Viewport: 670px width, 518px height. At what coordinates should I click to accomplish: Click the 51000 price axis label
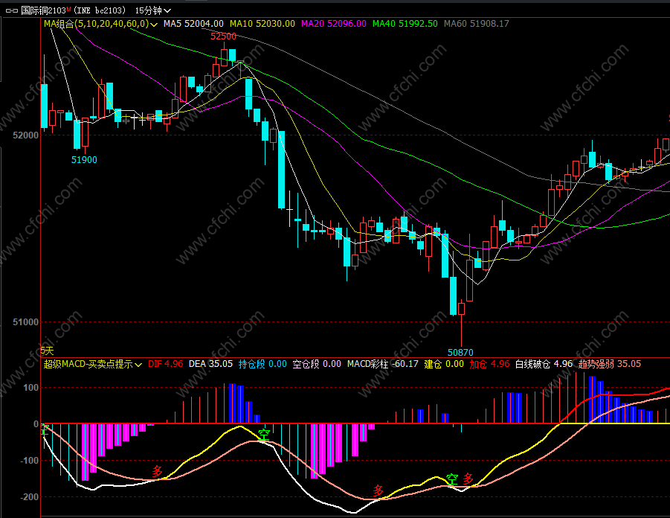25,322
